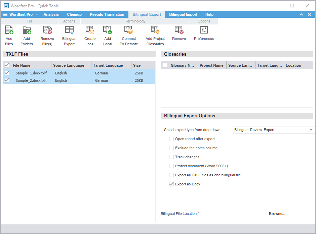Run the Bilingual Export action icon
The width and height of the screenshot is (316, 234).
coord(69,30)
